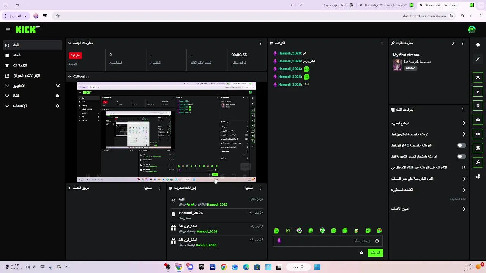Open the hamburger menu beside Kick logo
The height and width of the screenshot is (273, 486).
point(8,30)
